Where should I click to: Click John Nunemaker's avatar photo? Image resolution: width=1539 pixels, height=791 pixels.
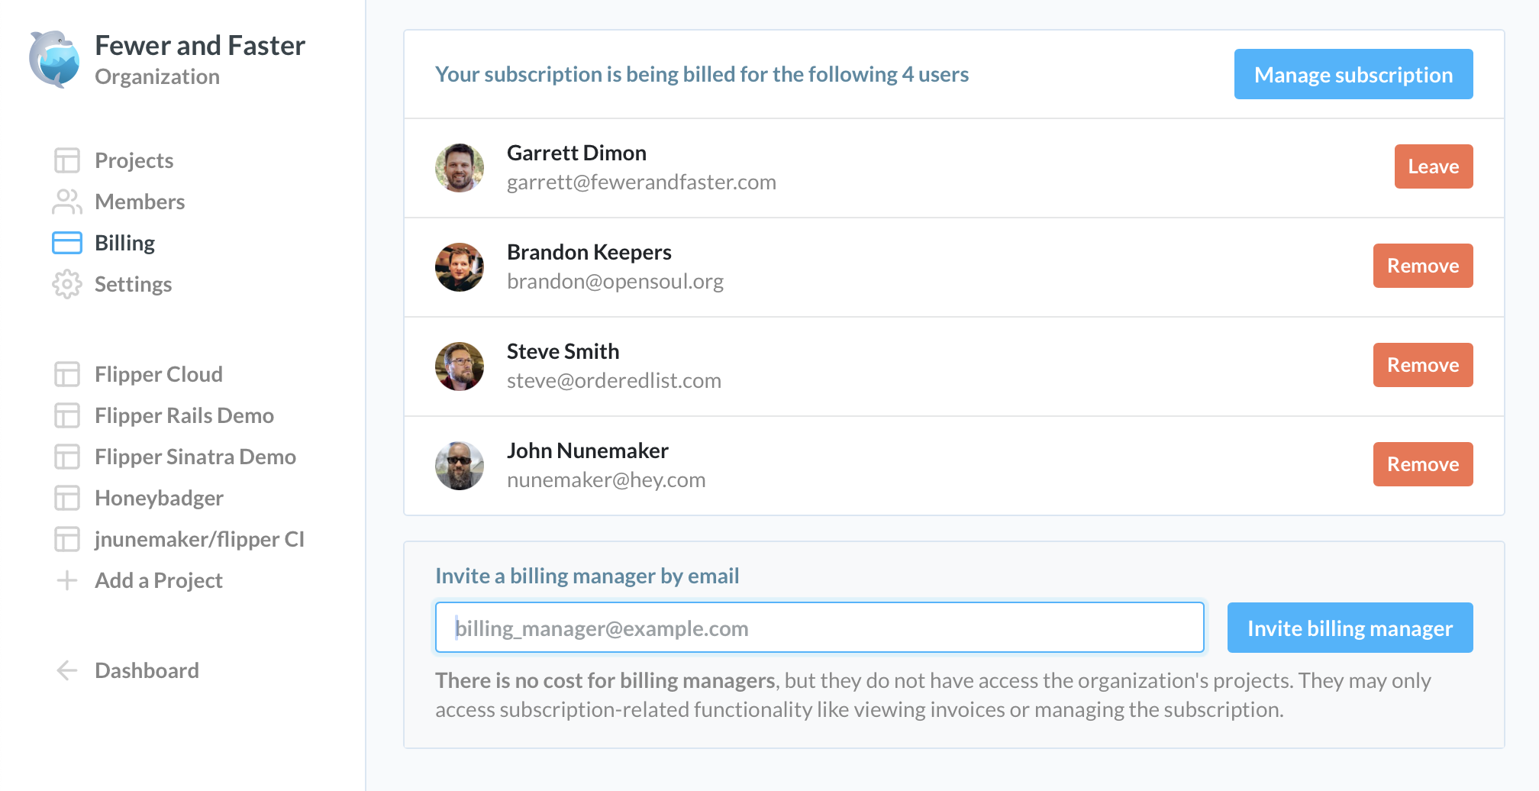460,465
